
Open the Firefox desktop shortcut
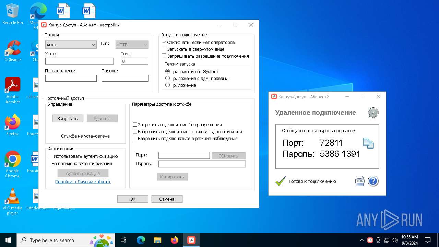pos(13,125)
